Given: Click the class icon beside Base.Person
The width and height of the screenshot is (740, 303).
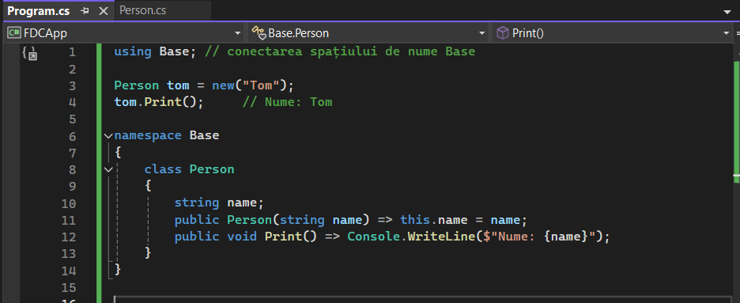Looking at the screenshot, I should tap(259, 33).
